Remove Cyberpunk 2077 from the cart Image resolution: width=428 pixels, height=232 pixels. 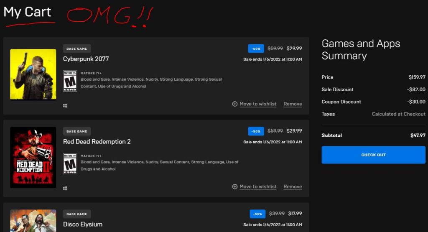tap(293, 104)
